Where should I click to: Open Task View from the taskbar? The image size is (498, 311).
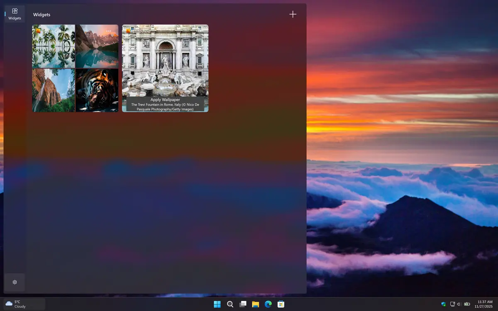click(243, 304)
